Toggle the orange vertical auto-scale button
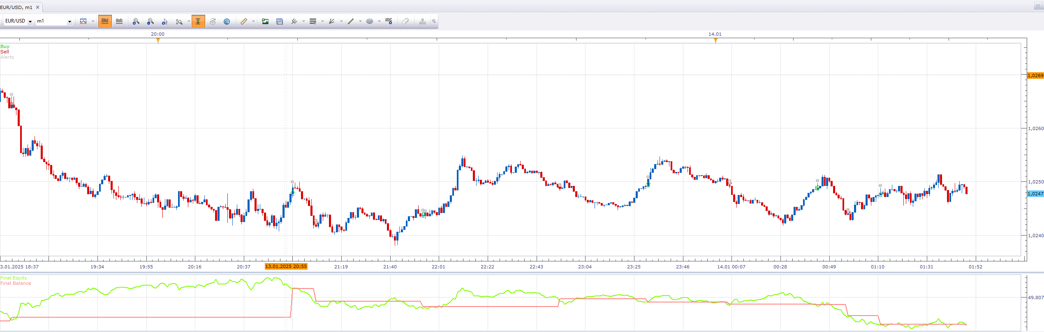This screenshot has width=1044, height=332. (198, 21)
